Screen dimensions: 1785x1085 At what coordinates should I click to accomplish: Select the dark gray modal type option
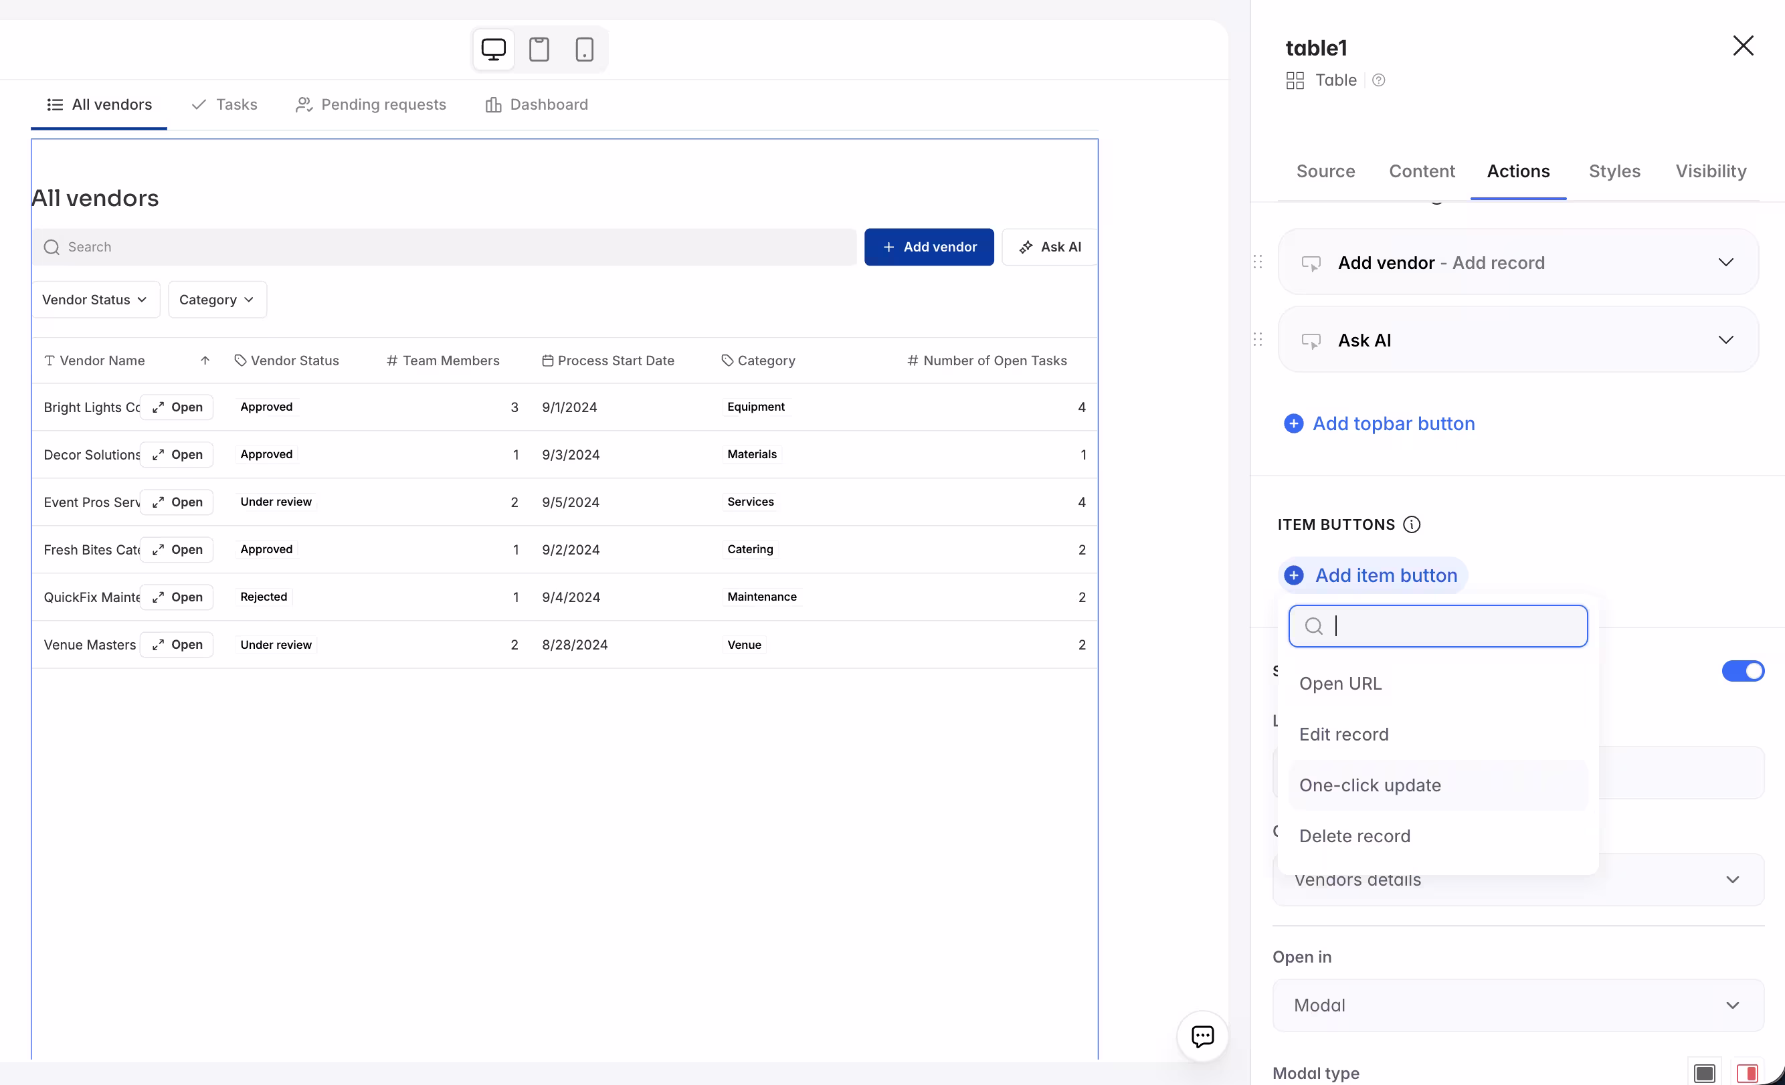point(1705,1073)
